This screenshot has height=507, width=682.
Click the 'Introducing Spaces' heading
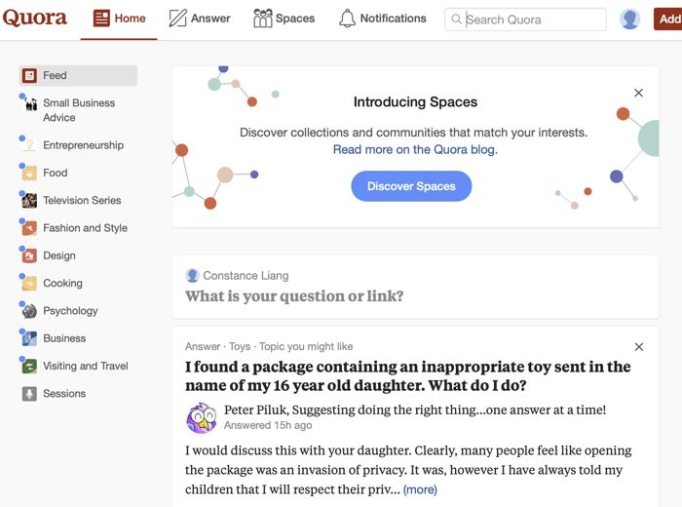coord(415,101)
